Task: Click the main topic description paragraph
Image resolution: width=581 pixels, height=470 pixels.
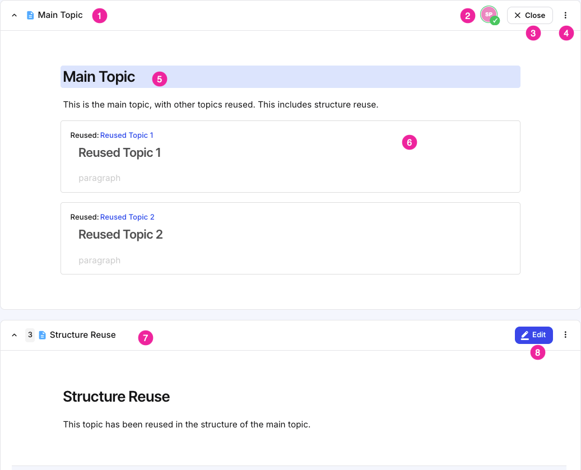Action: click(221, 104)
